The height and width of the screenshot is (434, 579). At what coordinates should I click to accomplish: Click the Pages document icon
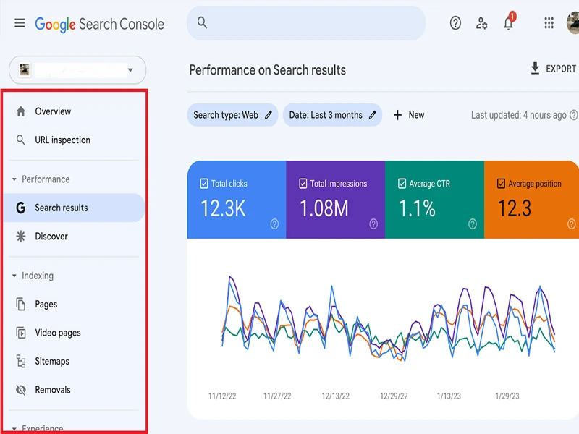21,304
